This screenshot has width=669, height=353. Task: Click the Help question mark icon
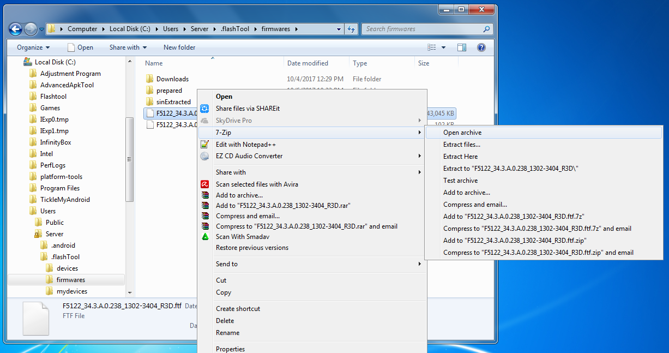point(481,47)
